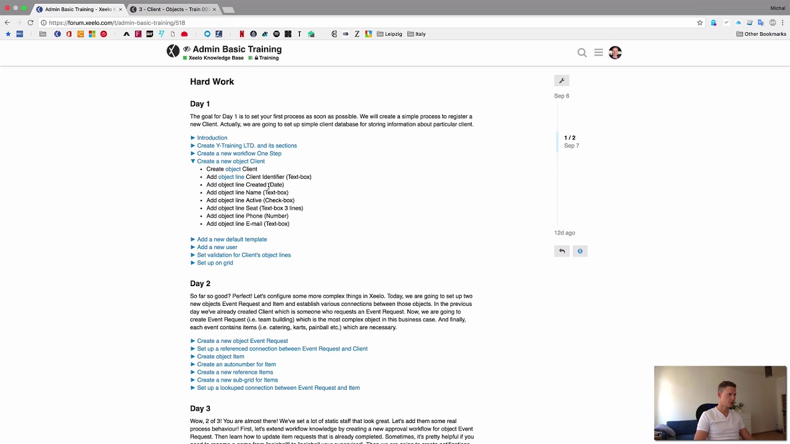Open the Spotify bookmark icon
The width and height of the screenshot is (790, 444).
coord(276,34)
